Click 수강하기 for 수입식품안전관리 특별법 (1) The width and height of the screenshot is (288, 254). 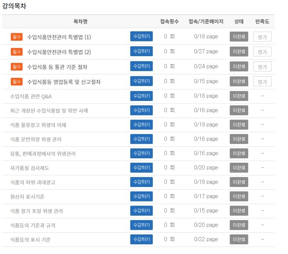(142, 36)
